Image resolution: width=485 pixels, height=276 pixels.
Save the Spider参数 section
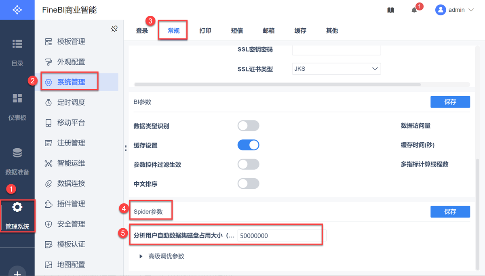(450, 211)
